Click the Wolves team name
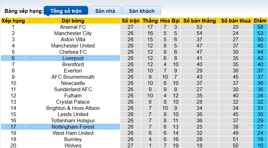The image size is (268, 148). point(73,146)
